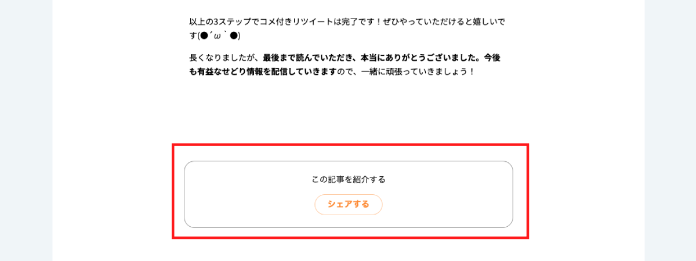Click blank white space above the share box

(x=348, y=116)
